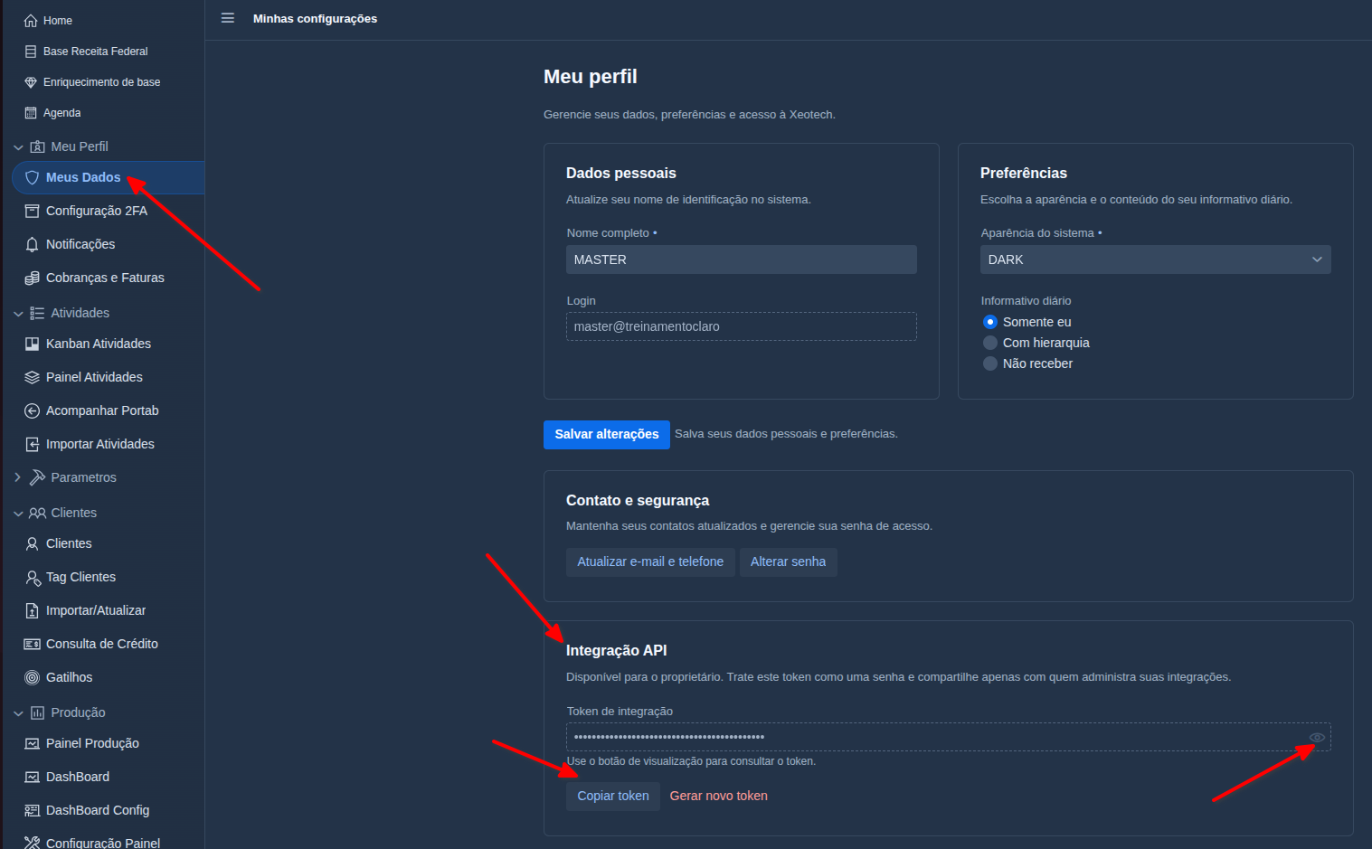Click the Copiar token button

click(613, 796)
